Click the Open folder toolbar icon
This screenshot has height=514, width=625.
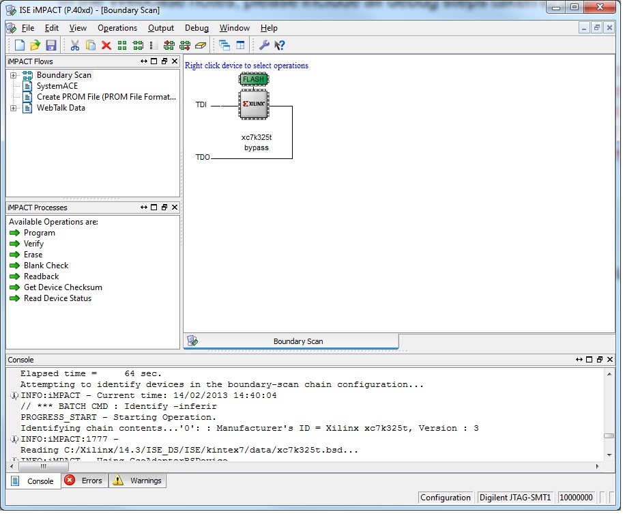tap(35, 45)
